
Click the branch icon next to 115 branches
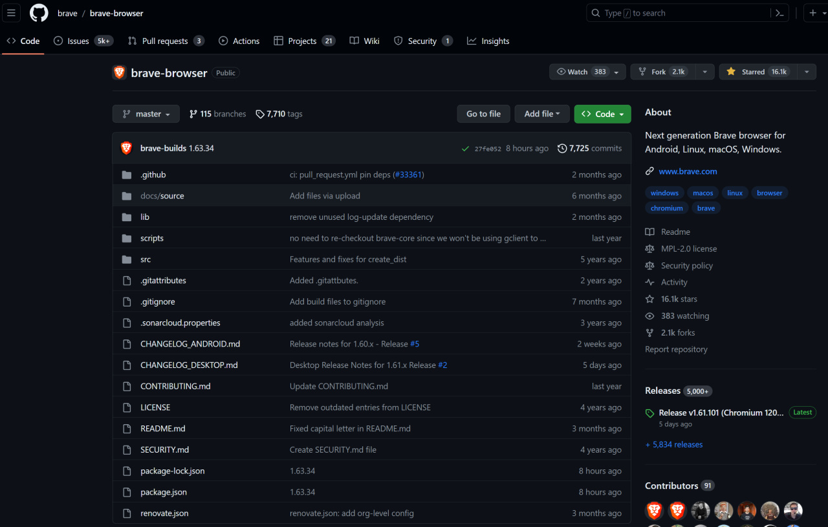[x=193, y=114]
